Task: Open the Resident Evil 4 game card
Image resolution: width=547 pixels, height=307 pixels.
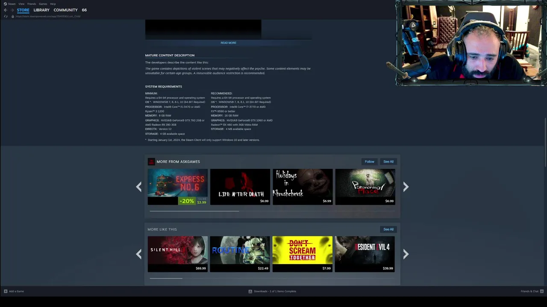Action: coord(365,254)
